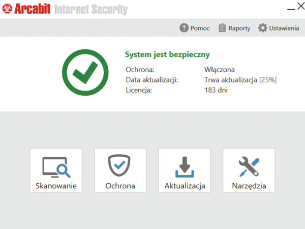The image size is (305, 229).
Task: Click the Raporty clipboard icon
Action: pyautogui.click(x=222, y=28)
